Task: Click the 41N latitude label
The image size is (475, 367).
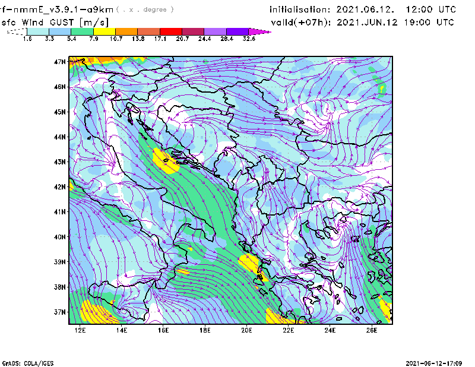Action: [60, 212]
